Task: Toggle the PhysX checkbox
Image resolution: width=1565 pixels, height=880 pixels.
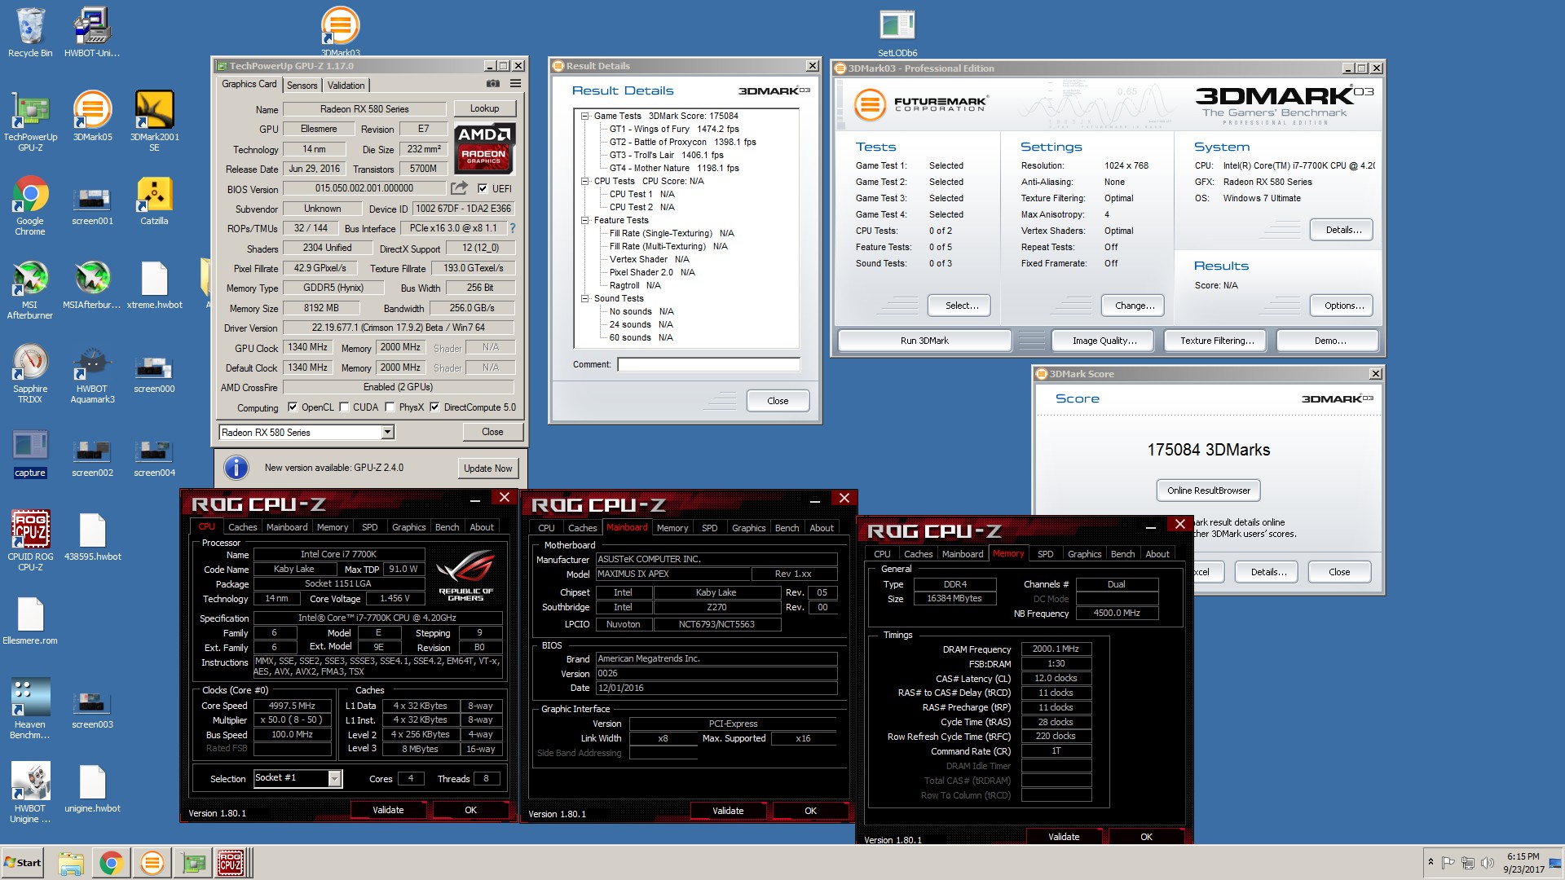Action: 390,407
